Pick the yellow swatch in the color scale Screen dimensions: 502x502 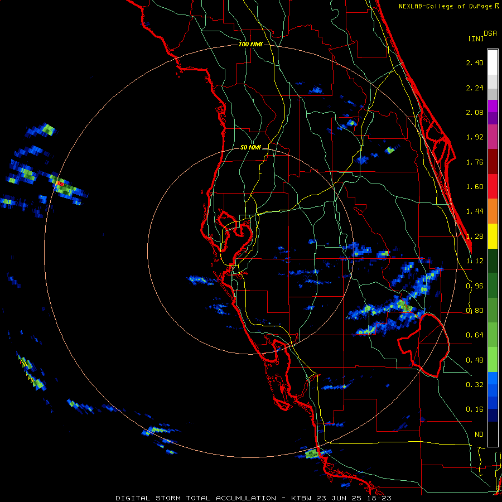point(493,236)
